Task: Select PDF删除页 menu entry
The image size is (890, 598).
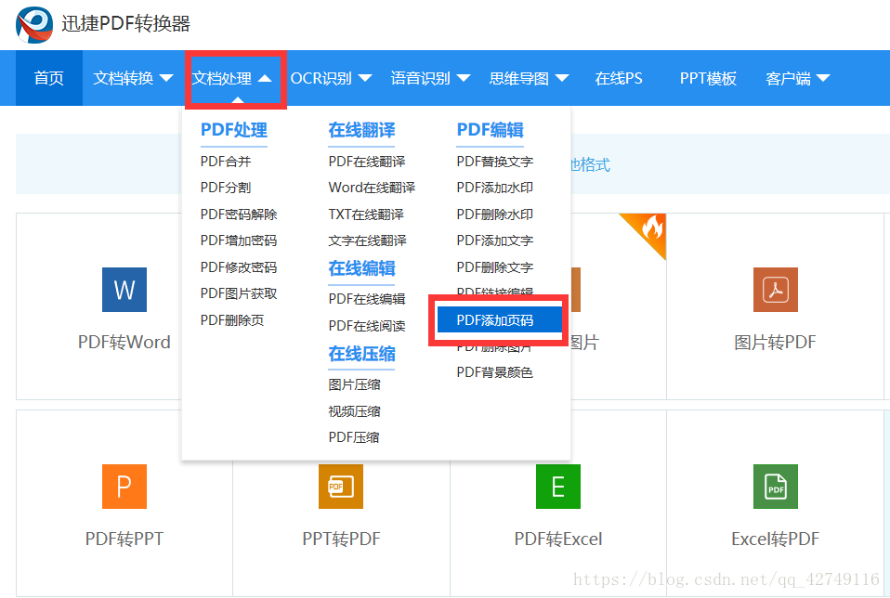Action: (232, 320)
